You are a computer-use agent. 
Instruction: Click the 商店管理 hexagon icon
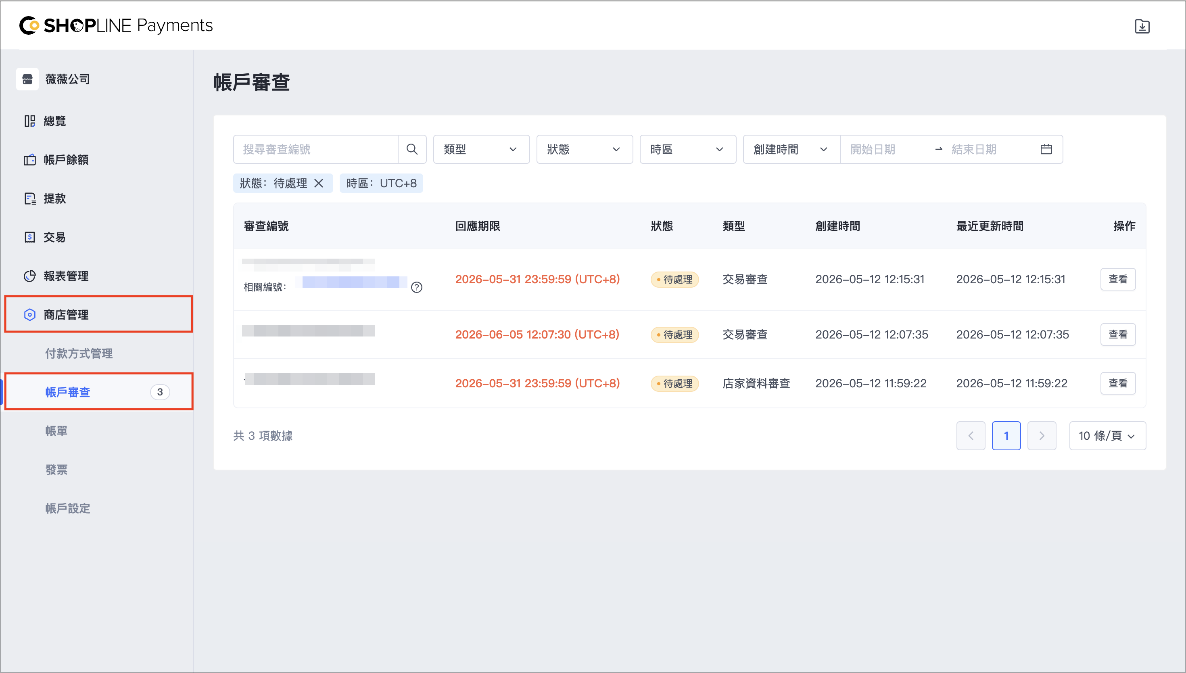tap(29, 315)
